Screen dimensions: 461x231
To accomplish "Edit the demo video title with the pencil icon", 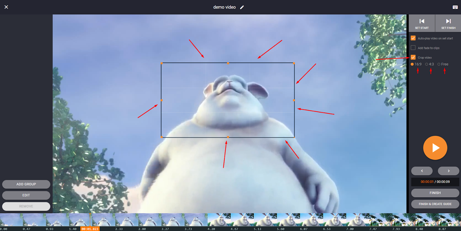I will [x=242, y=7].
